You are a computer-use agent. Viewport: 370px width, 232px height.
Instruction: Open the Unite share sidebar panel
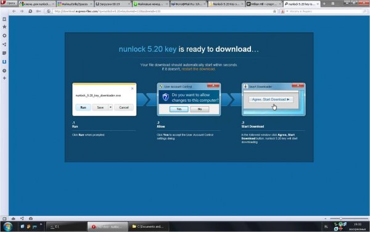pos(4,44)
